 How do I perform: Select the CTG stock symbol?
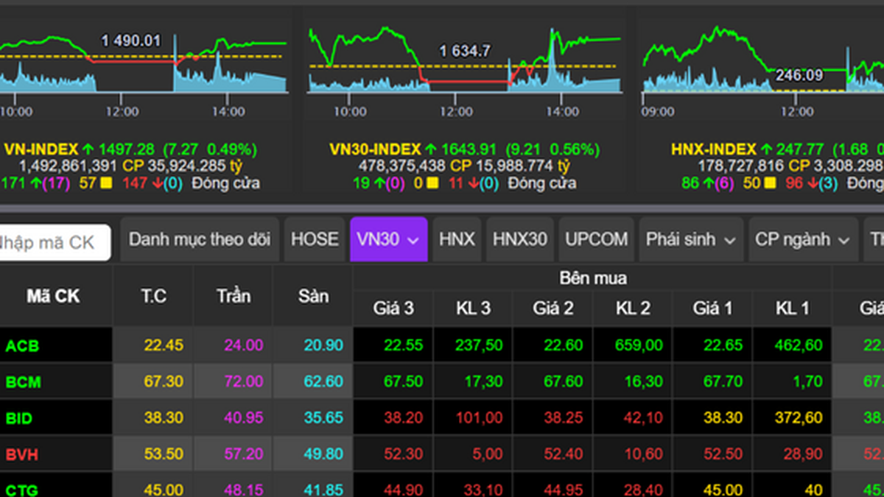(x=23, y=490)
